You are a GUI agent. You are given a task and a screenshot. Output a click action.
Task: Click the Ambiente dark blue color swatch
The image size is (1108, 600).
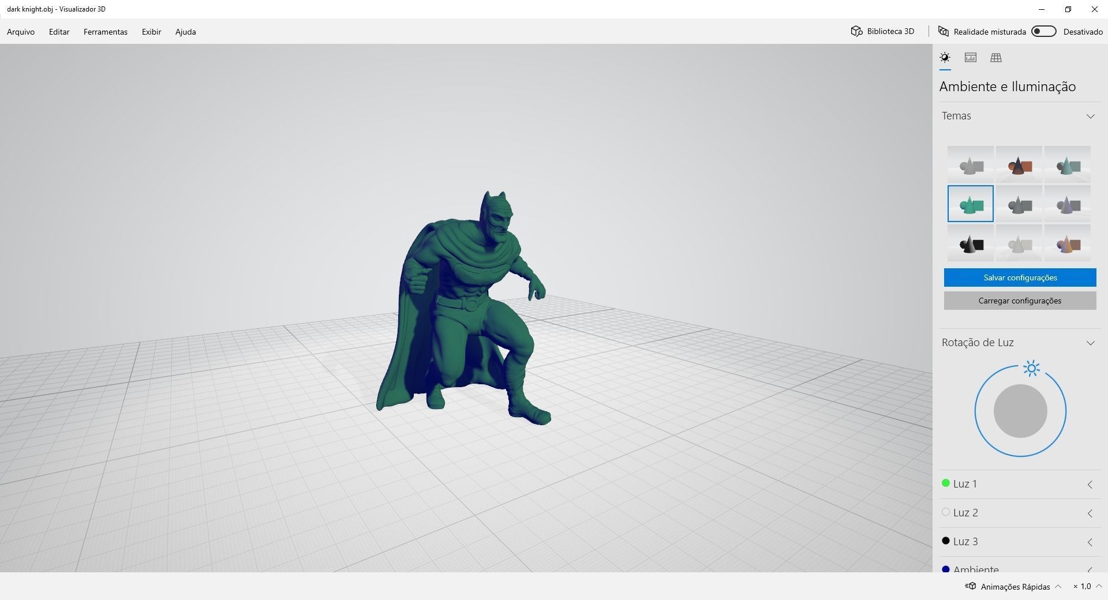pyautogui.click(x=946, y=569)
